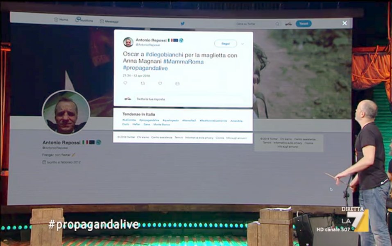Click the small avatar beside reply field

pos(128,99)
